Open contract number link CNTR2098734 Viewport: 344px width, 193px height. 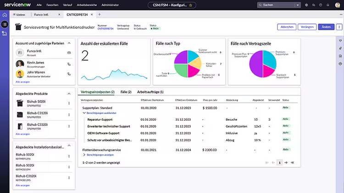[x=105, y=29]
